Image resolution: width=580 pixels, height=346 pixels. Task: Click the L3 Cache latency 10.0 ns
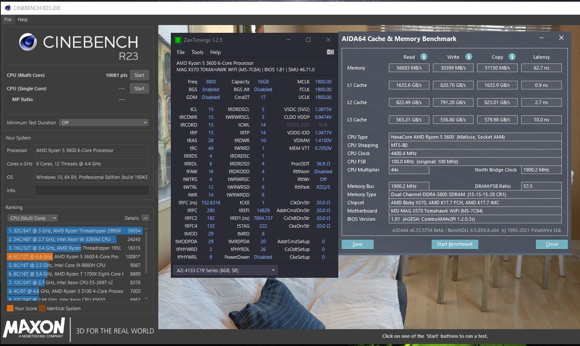[541, 120]
